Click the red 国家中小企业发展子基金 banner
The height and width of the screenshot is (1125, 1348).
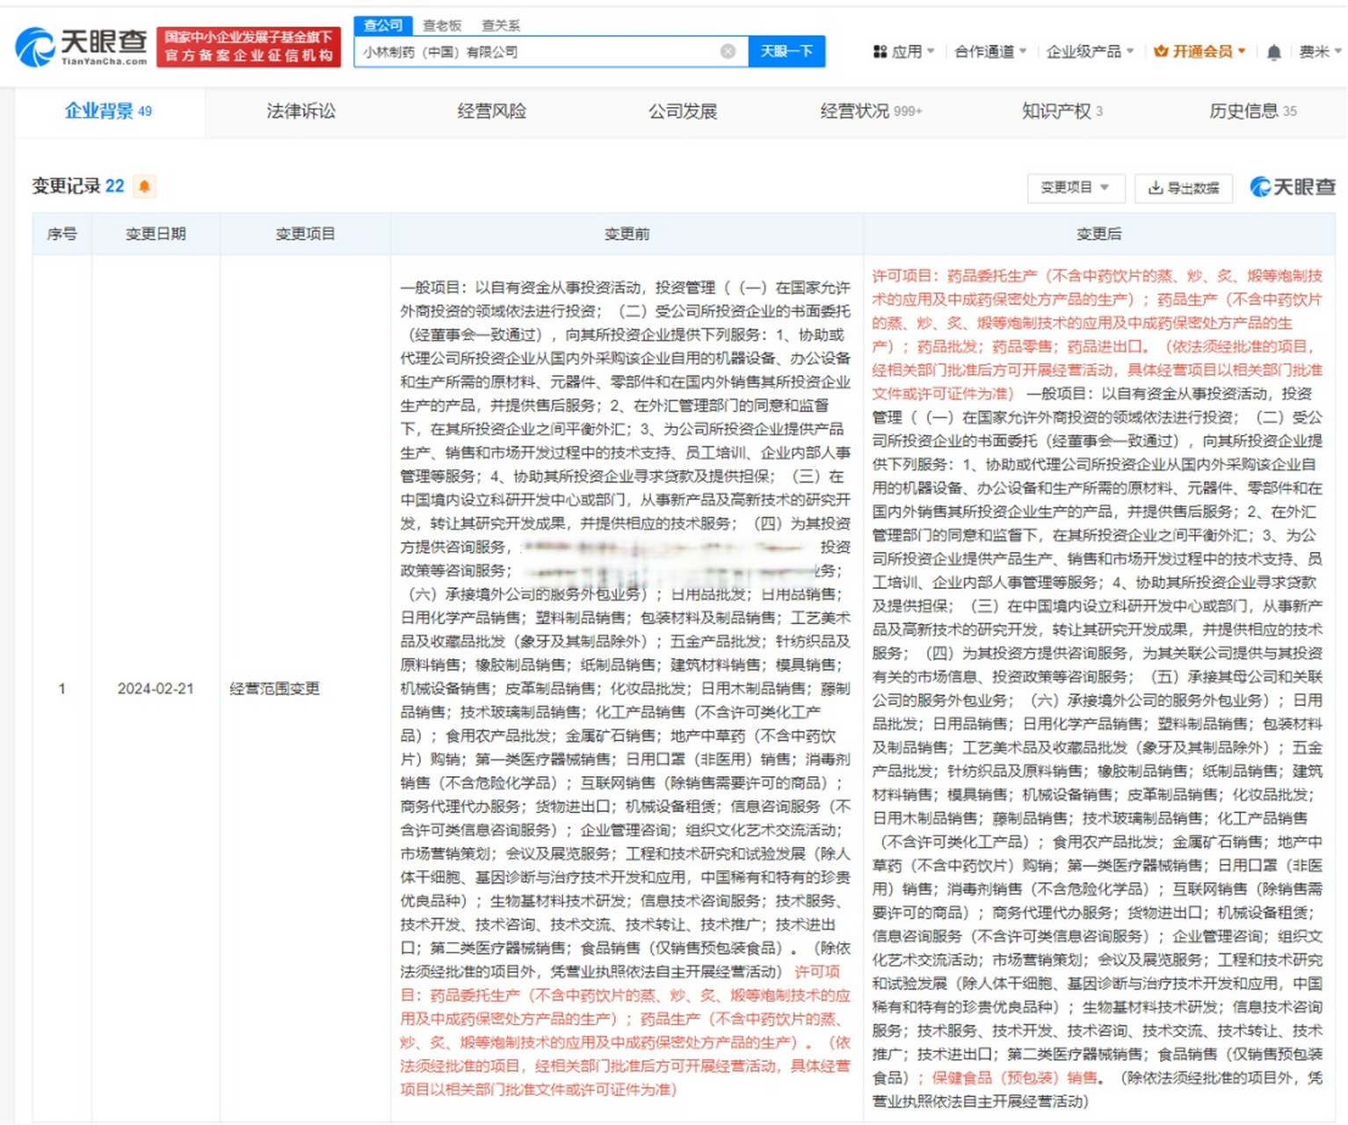coord(249,47)
